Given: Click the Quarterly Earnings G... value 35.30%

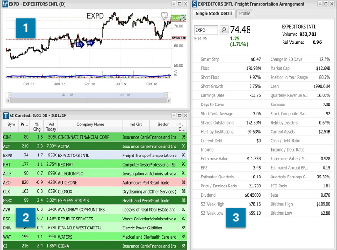Looking at the screenshot, I should [324, 177].
